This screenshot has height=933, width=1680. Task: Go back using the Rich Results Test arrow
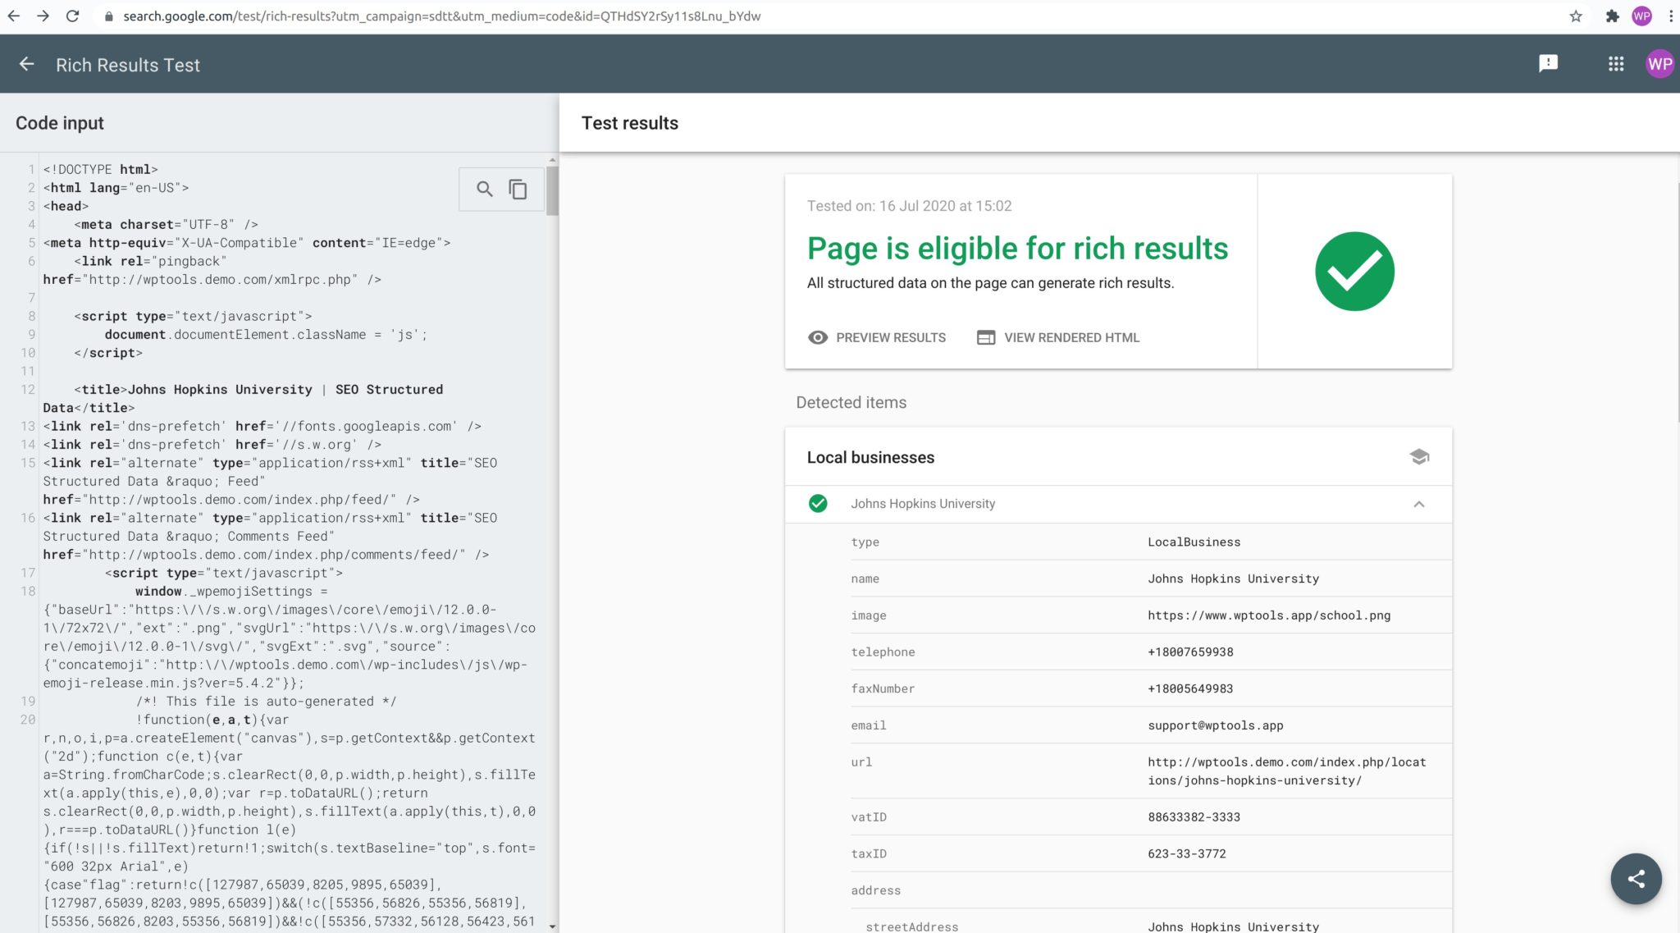click(27, 63)
